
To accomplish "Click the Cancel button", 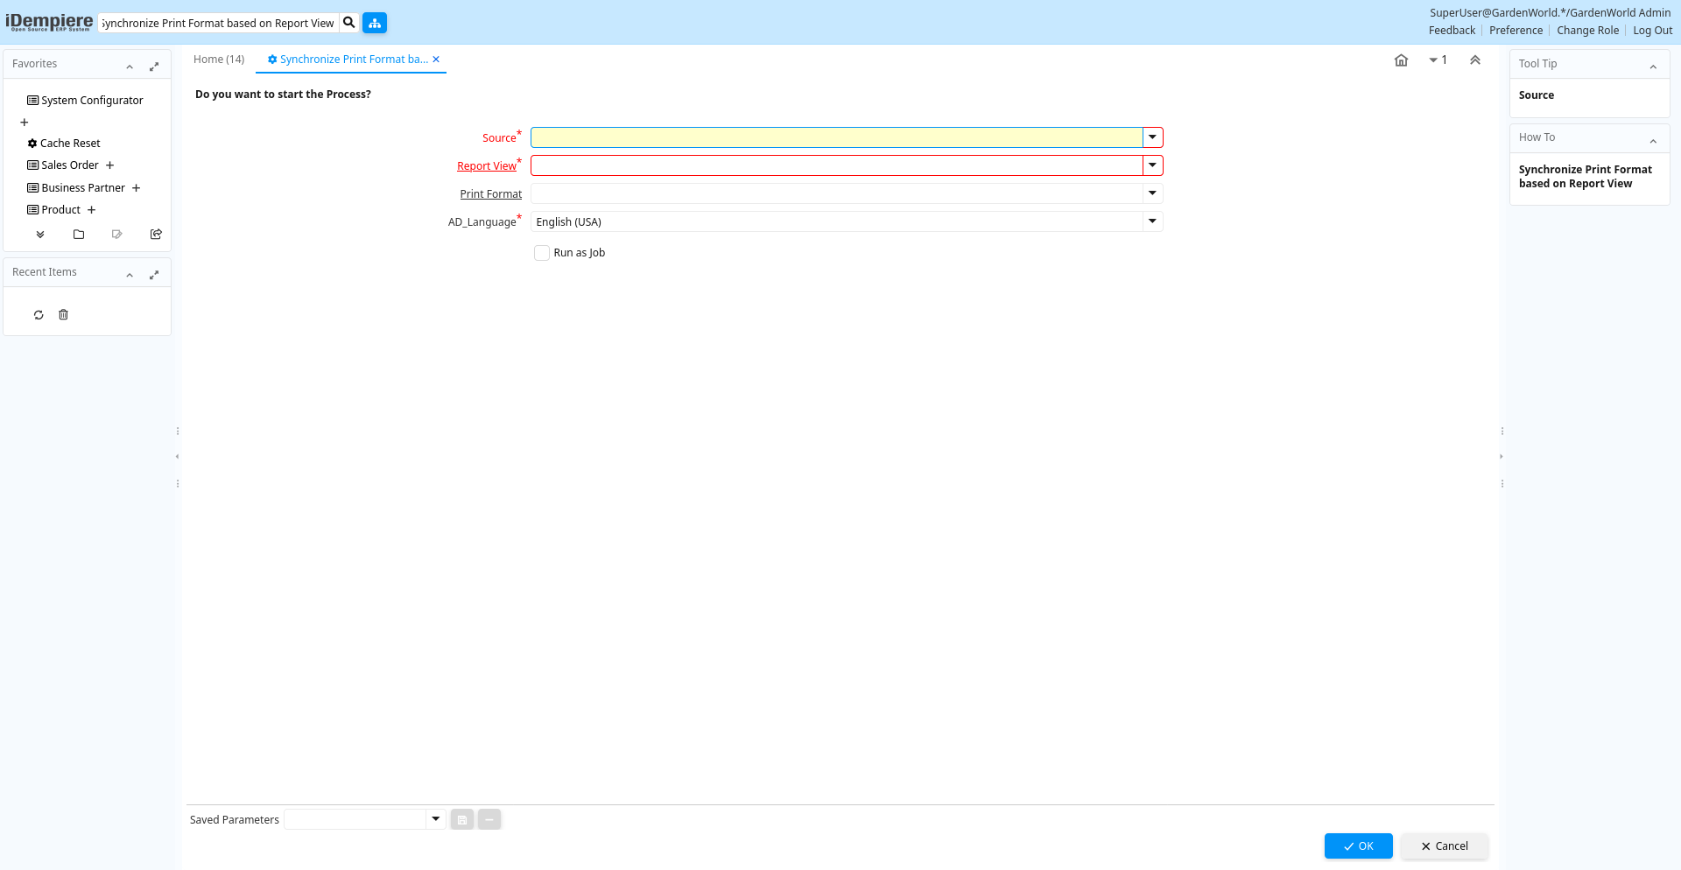I will pos(1444,846).
